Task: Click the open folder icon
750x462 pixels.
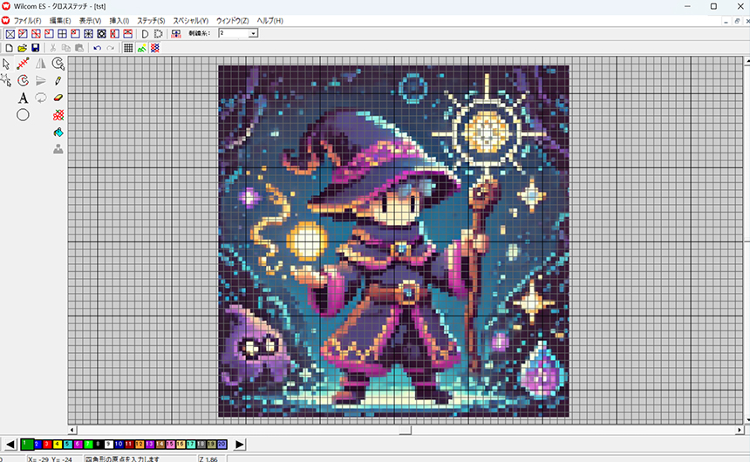Action: tap(23, 48)
